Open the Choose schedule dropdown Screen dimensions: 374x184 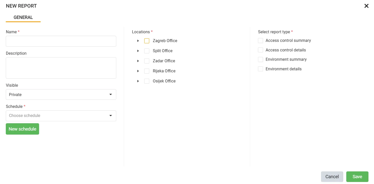61,116
